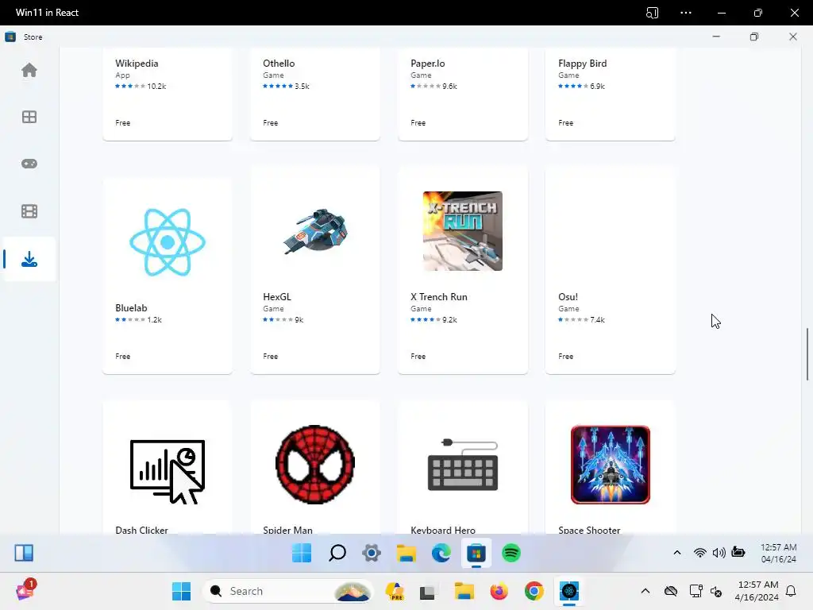This screenshot has height=610, width=813.
Task: Open the Copilot PRE icon on host taskbar
Action: pos(395,591)
